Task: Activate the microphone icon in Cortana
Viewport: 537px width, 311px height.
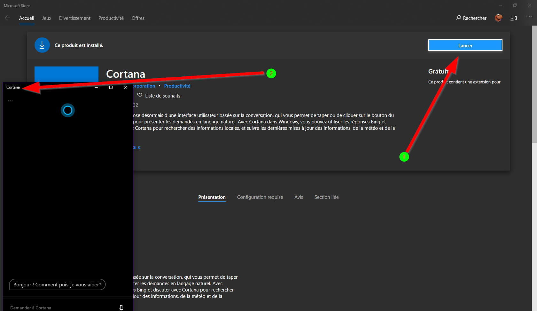Action: pyautogui.click(x=121, y=307)
